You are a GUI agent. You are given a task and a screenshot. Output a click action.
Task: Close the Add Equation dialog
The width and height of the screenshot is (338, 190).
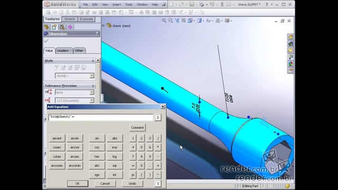[x=163, y=107]
